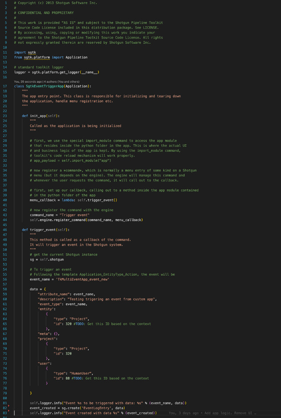Click the __name__ argument

click(90, 72)
